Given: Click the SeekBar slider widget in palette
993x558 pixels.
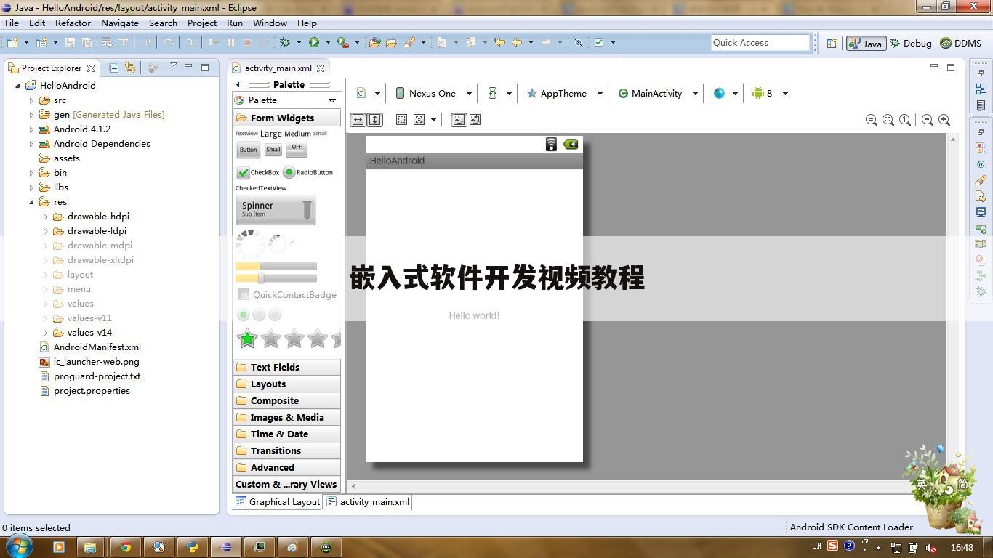Looking at the screenshot, I should point(276,278).
